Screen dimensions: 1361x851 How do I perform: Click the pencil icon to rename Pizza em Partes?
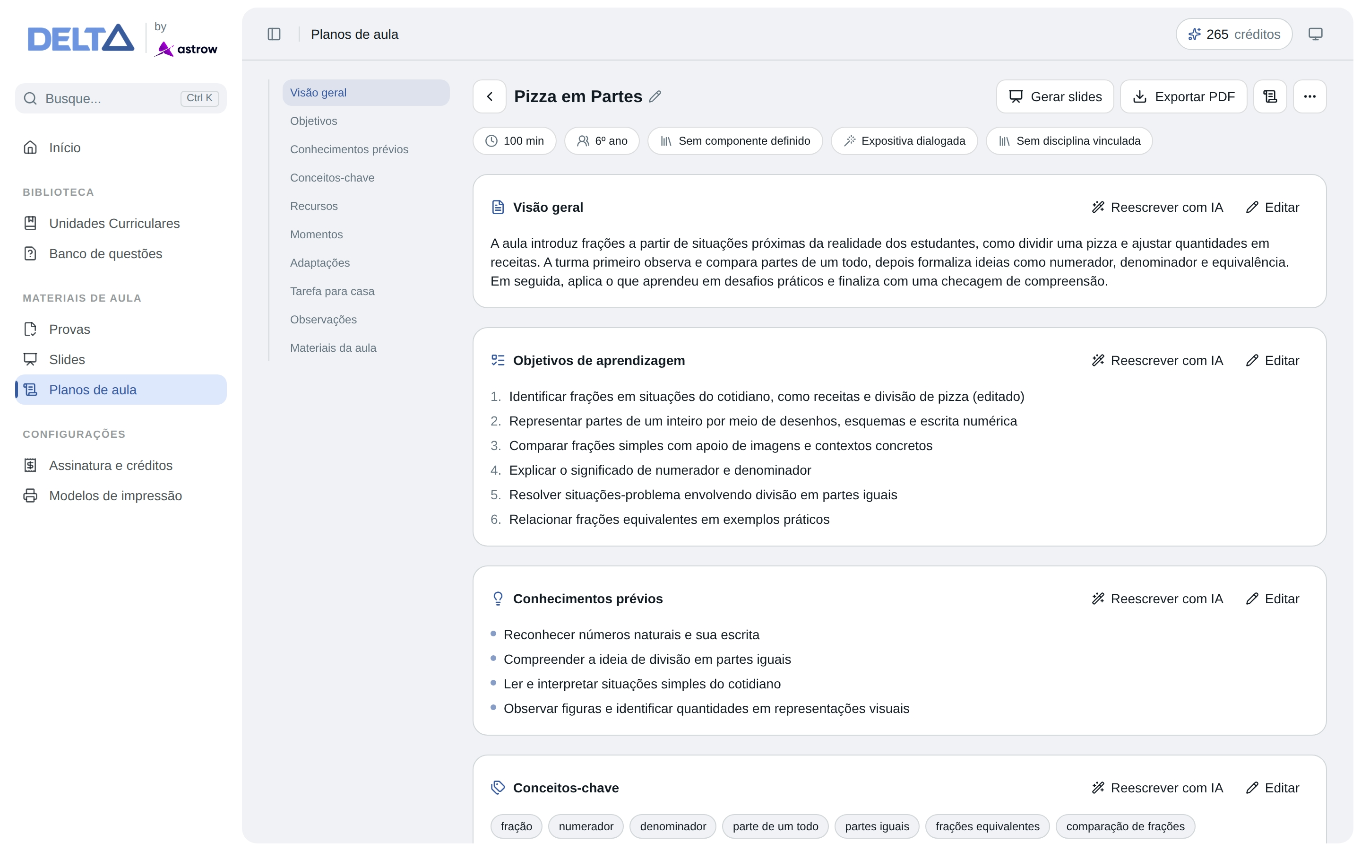click(x=655, y=97)
